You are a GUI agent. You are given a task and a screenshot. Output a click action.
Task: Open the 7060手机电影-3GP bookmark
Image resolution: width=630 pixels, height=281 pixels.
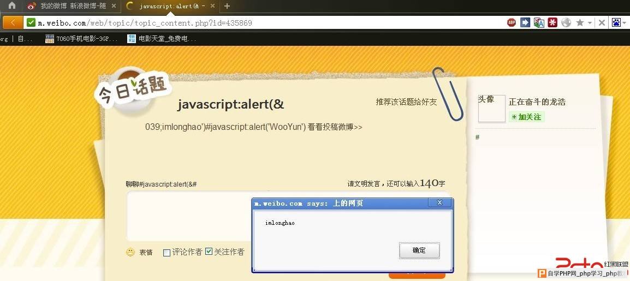tap(81, 39)
